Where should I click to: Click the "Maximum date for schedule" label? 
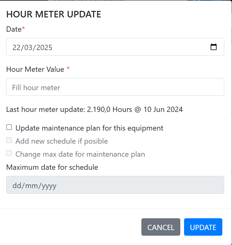(x=52, y=167)
